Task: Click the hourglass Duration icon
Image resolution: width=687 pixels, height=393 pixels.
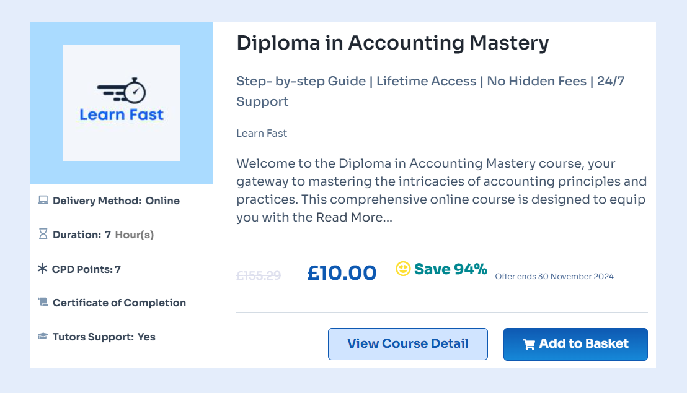Action: [43, 235]
